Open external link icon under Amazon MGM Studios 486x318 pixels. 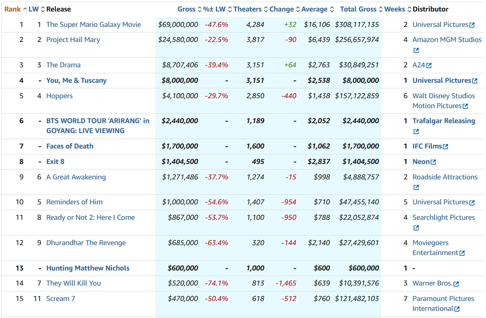416,51
